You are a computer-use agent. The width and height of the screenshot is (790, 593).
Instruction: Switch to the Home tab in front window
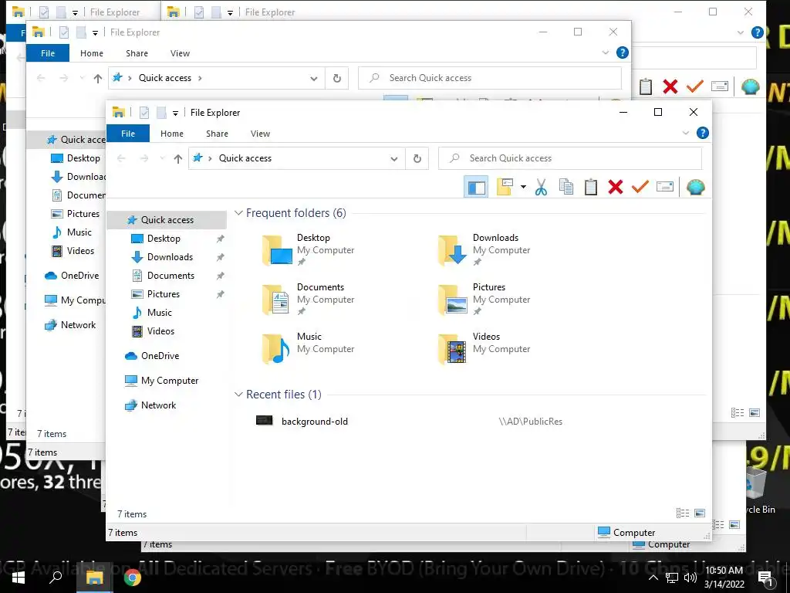[x=172, y=134]
